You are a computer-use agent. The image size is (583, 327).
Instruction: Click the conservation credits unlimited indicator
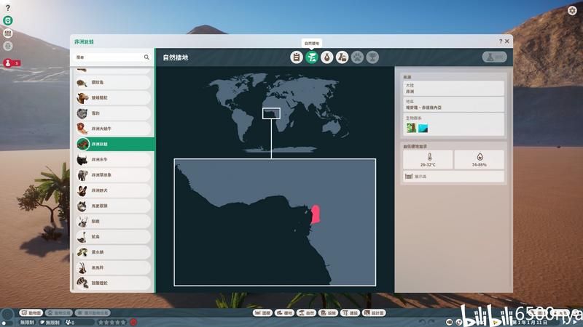(x=50, y=322)
